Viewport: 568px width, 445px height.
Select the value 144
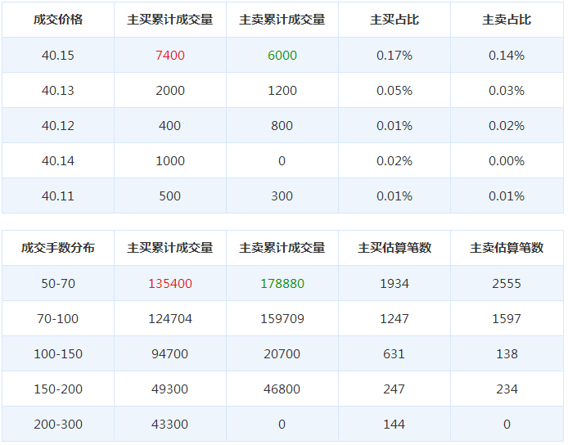[x=394, y=424]
